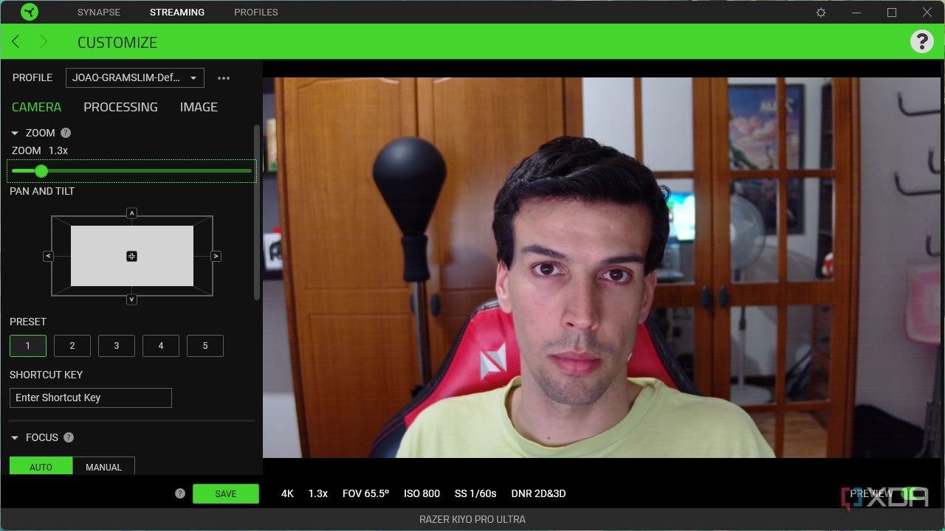Open the Image settings tab
This screenshot has width=945, height=531.
click(199, 107)
